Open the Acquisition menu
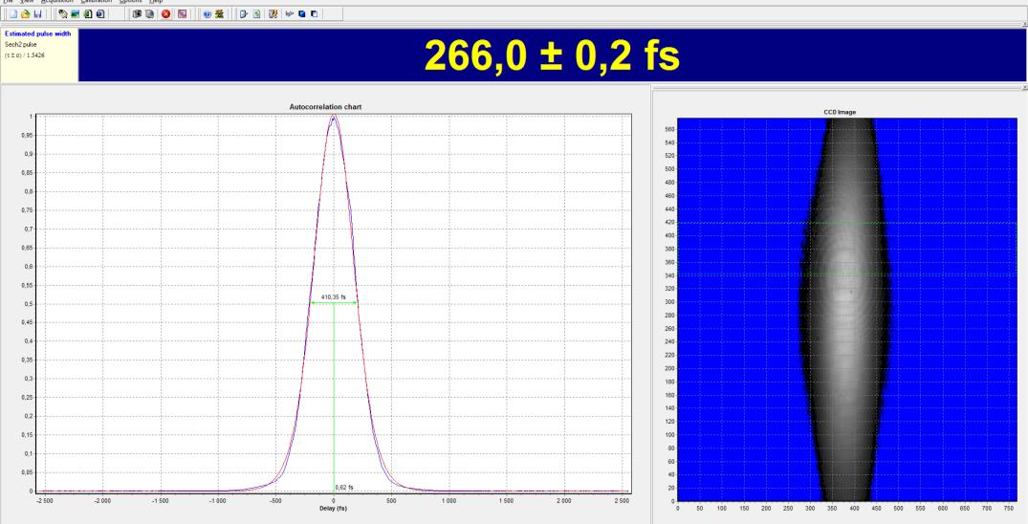Screen dimensions: 1028x524 coord(58,2)
